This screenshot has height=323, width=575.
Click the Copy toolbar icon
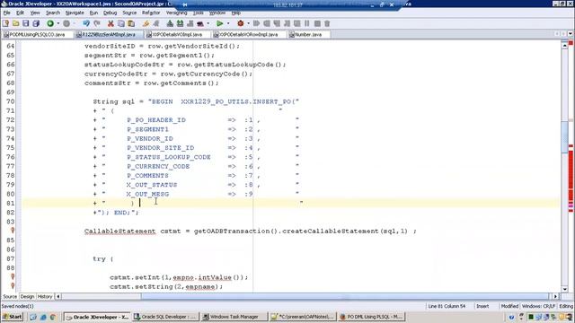[x=120, y=23]
